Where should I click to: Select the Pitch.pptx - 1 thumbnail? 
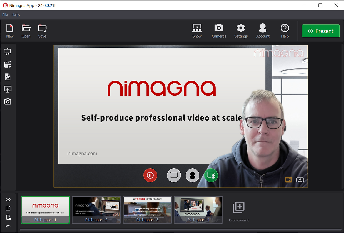pos(45,210)
